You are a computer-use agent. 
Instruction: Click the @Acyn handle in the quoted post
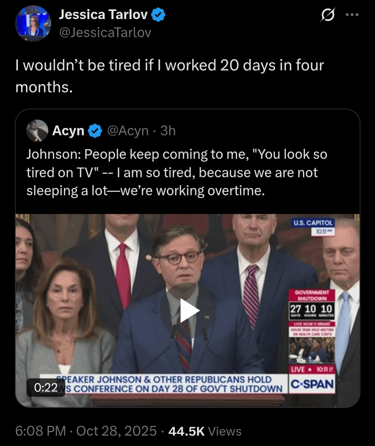click(128, 131)
